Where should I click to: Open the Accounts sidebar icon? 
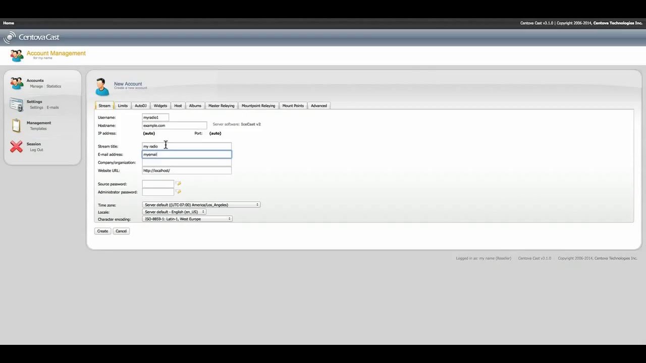tap(17, 83)
